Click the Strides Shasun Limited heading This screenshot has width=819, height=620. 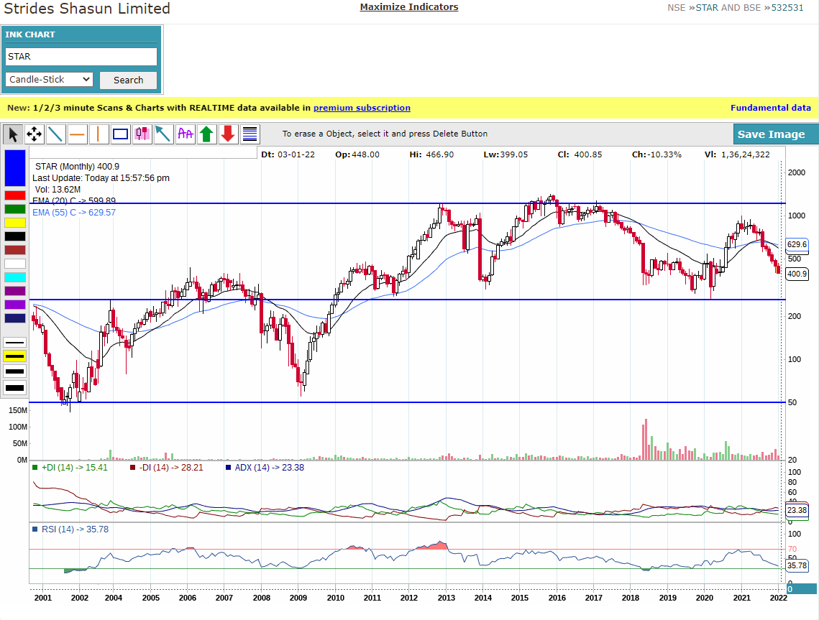tap(87, 9)
